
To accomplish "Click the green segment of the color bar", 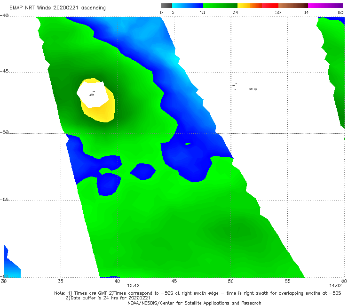I will click(x=220, y=6).
